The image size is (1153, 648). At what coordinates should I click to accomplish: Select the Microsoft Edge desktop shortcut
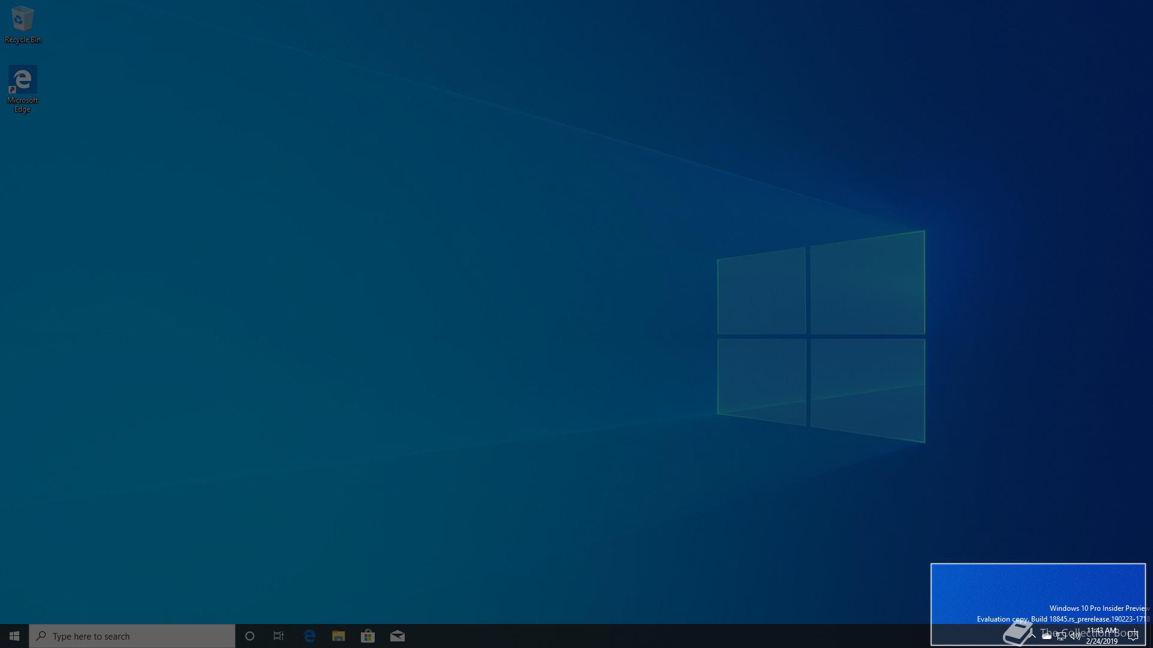[23, 89]
